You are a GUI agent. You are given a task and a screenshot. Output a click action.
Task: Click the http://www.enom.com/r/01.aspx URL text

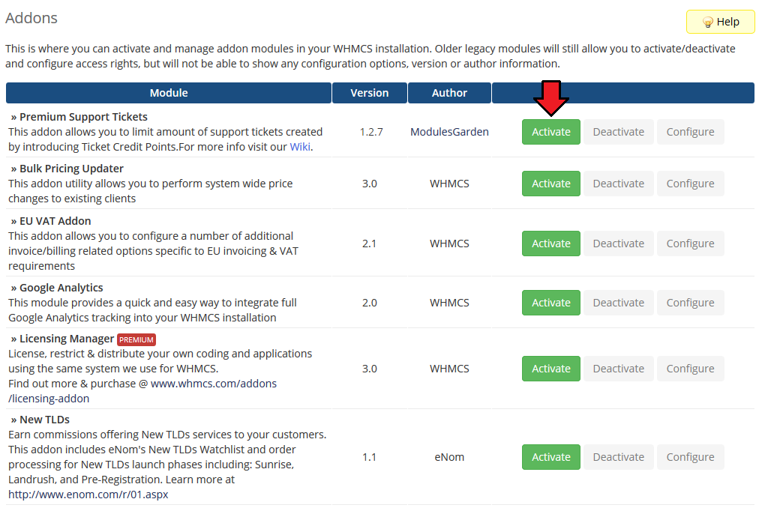click(x=88, y=495)
